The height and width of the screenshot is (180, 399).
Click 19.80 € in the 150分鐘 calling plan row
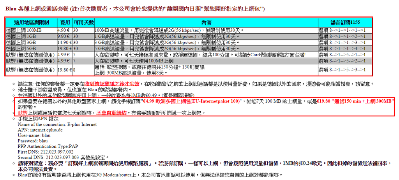65,70
